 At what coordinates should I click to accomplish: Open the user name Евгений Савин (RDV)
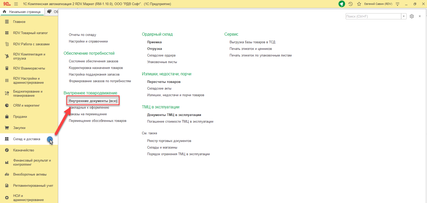(x=378, y=4)
